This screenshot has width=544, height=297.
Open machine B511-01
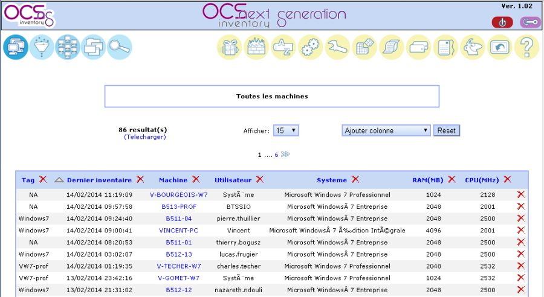coord(179,242)
